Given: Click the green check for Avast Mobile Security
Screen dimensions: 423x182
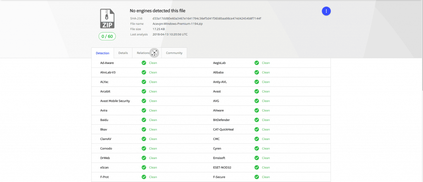Looking at the screenshot, I should (144, 101).
